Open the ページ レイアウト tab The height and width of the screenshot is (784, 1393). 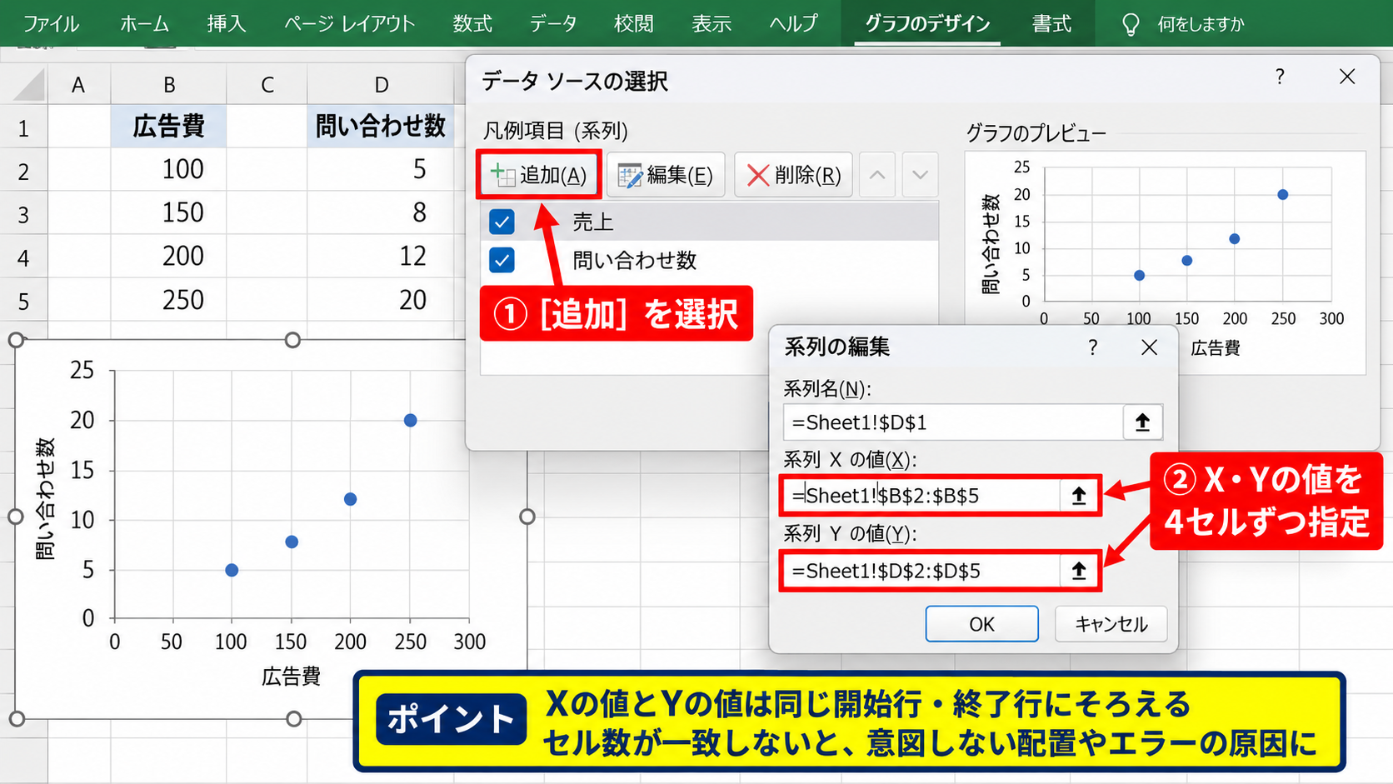[349, 23]
